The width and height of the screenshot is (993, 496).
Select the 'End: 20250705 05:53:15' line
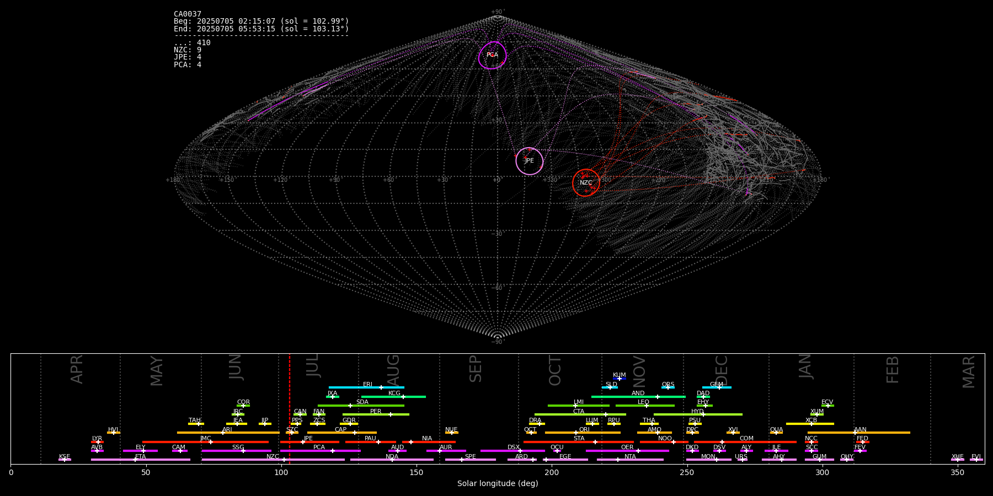[x=261, y=29]
